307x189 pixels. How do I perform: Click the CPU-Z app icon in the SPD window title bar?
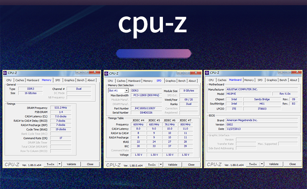click(106, 74)
